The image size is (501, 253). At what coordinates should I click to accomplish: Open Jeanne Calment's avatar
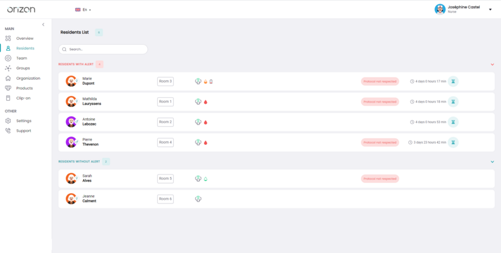[71, 199]
